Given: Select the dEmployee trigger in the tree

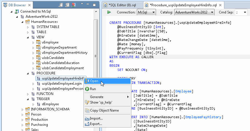Looking at the screenshot, I should click(x=50, y=104).
